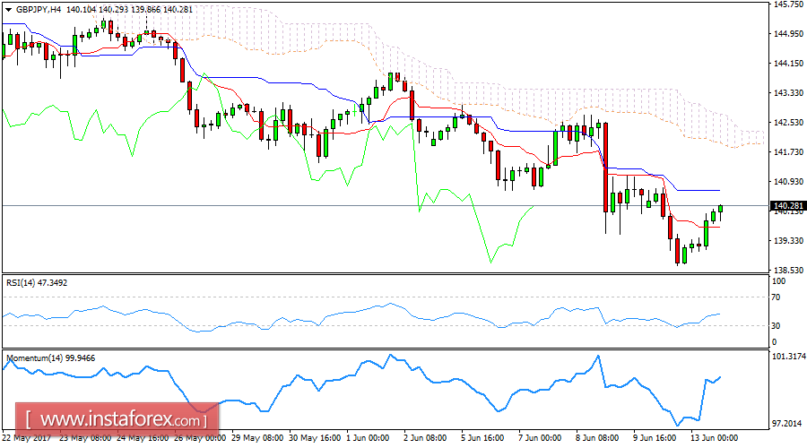This screenshot has height=448, width=807.
Task: Click the 144.950 price scale value
Action: (788, 33)
